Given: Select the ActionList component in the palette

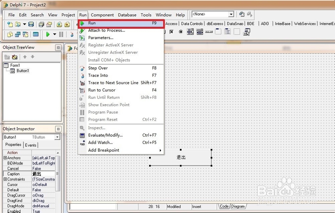Looking at the screenshot, I should point(247,32).
